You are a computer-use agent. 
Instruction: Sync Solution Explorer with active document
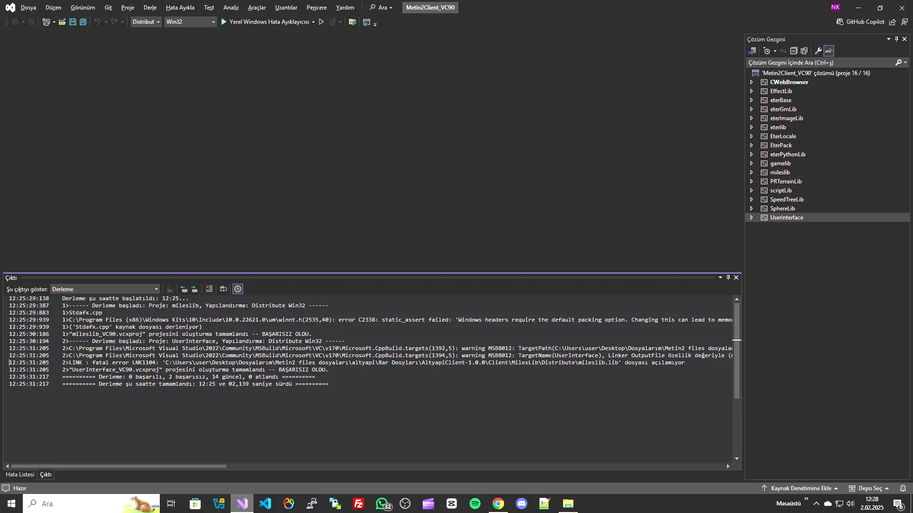[x=783, y=51]
